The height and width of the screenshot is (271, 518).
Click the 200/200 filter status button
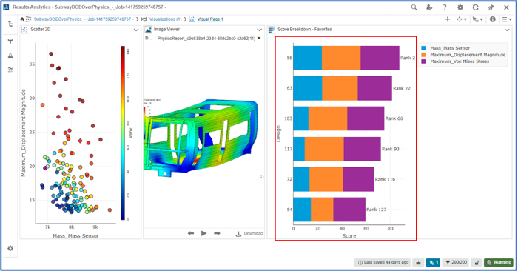(456, 262)
